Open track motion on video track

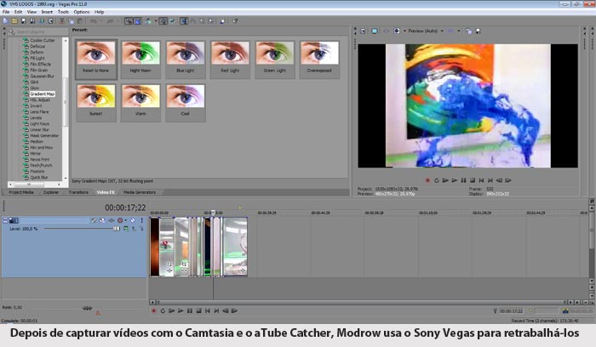[103, 220]
